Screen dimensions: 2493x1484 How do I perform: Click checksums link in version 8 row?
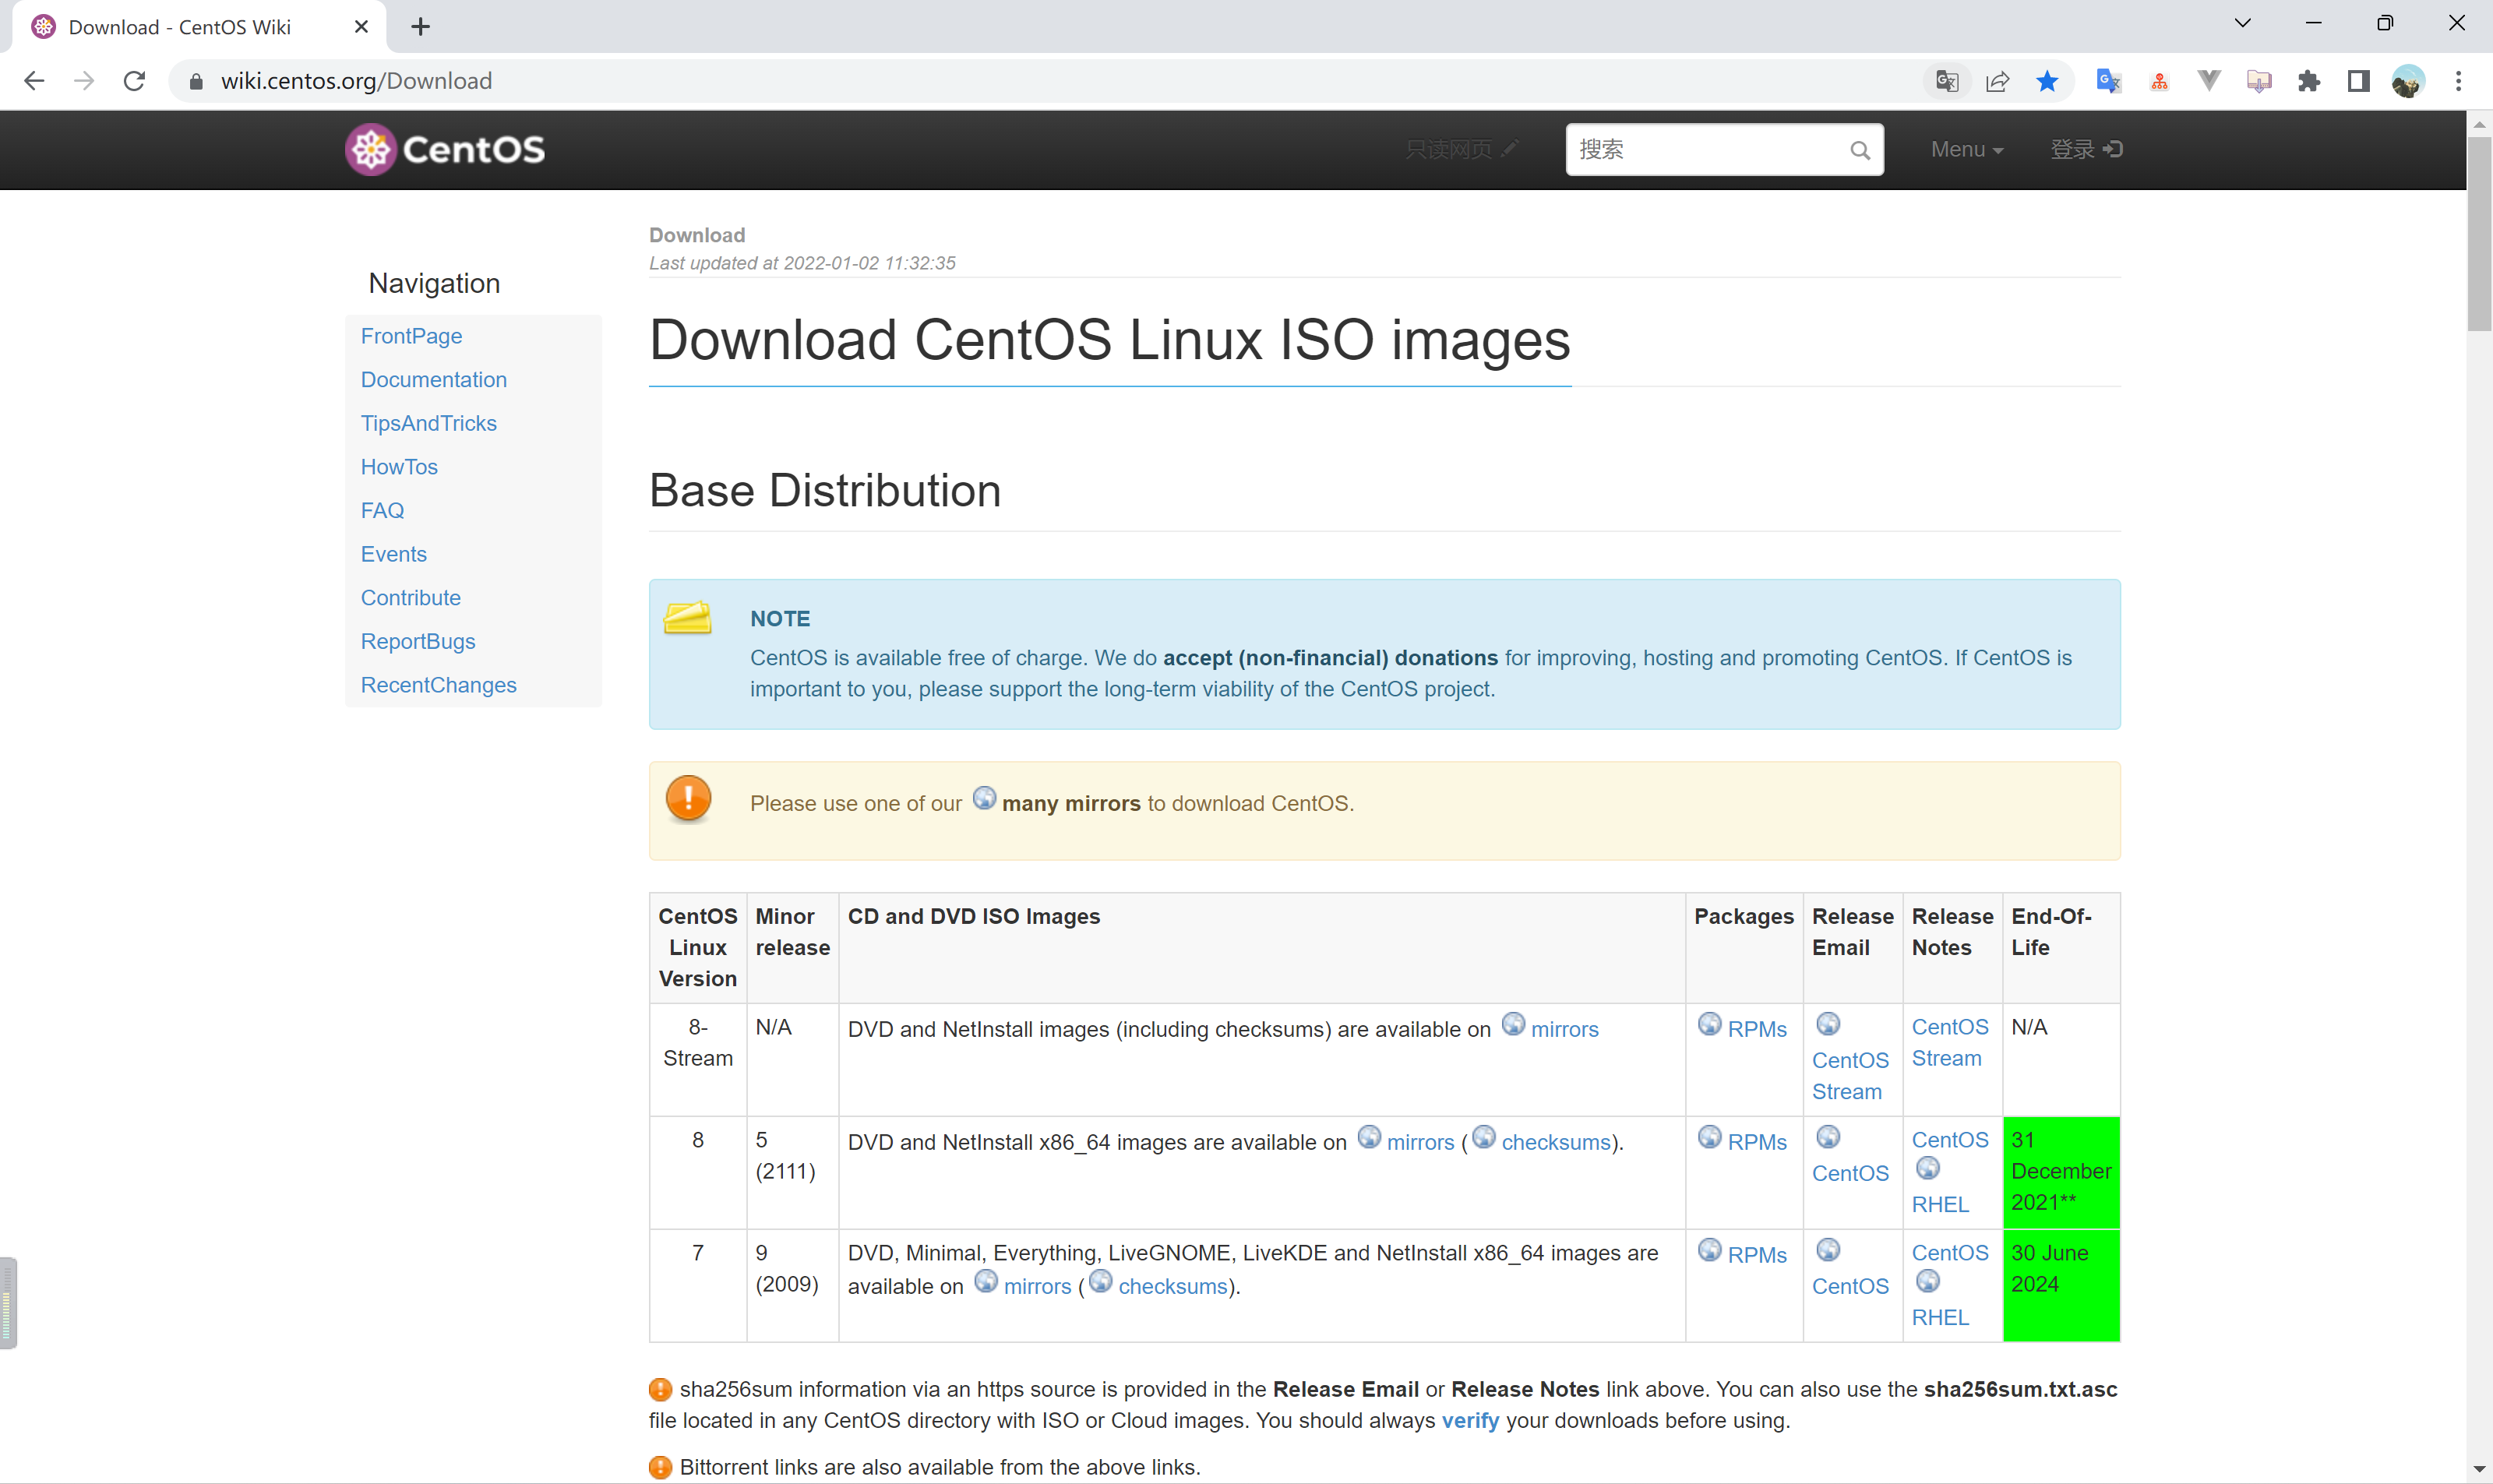point(1556,1142)
